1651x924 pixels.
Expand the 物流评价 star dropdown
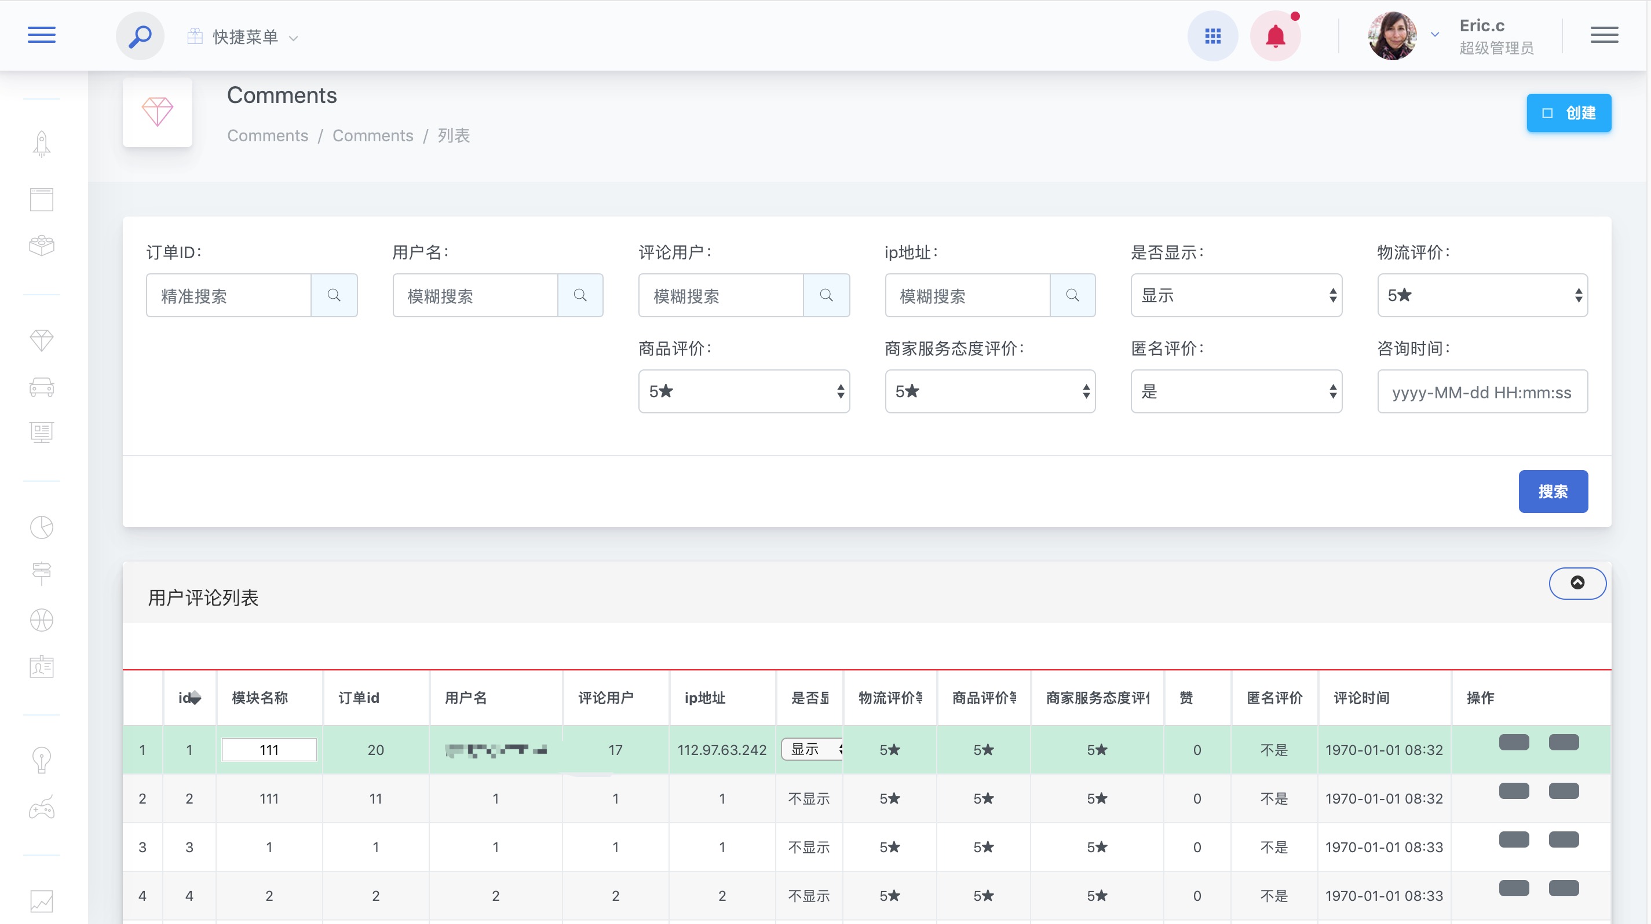1482,295
